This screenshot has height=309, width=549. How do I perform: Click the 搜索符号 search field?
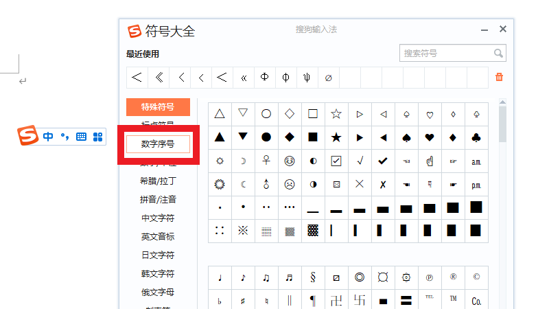point(446,54)
